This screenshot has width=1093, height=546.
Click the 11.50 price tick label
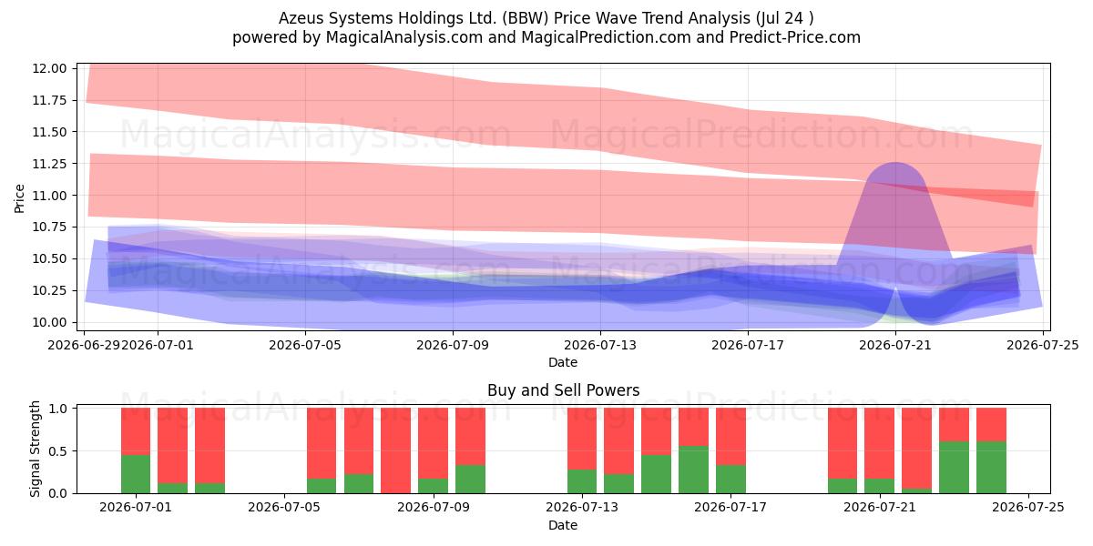tap(50, 132)
